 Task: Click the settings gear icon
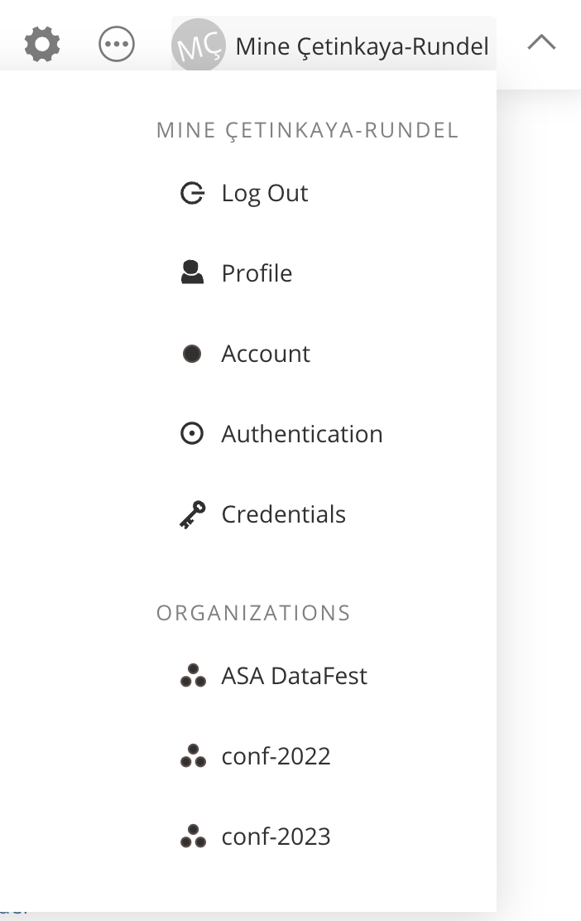42,44
